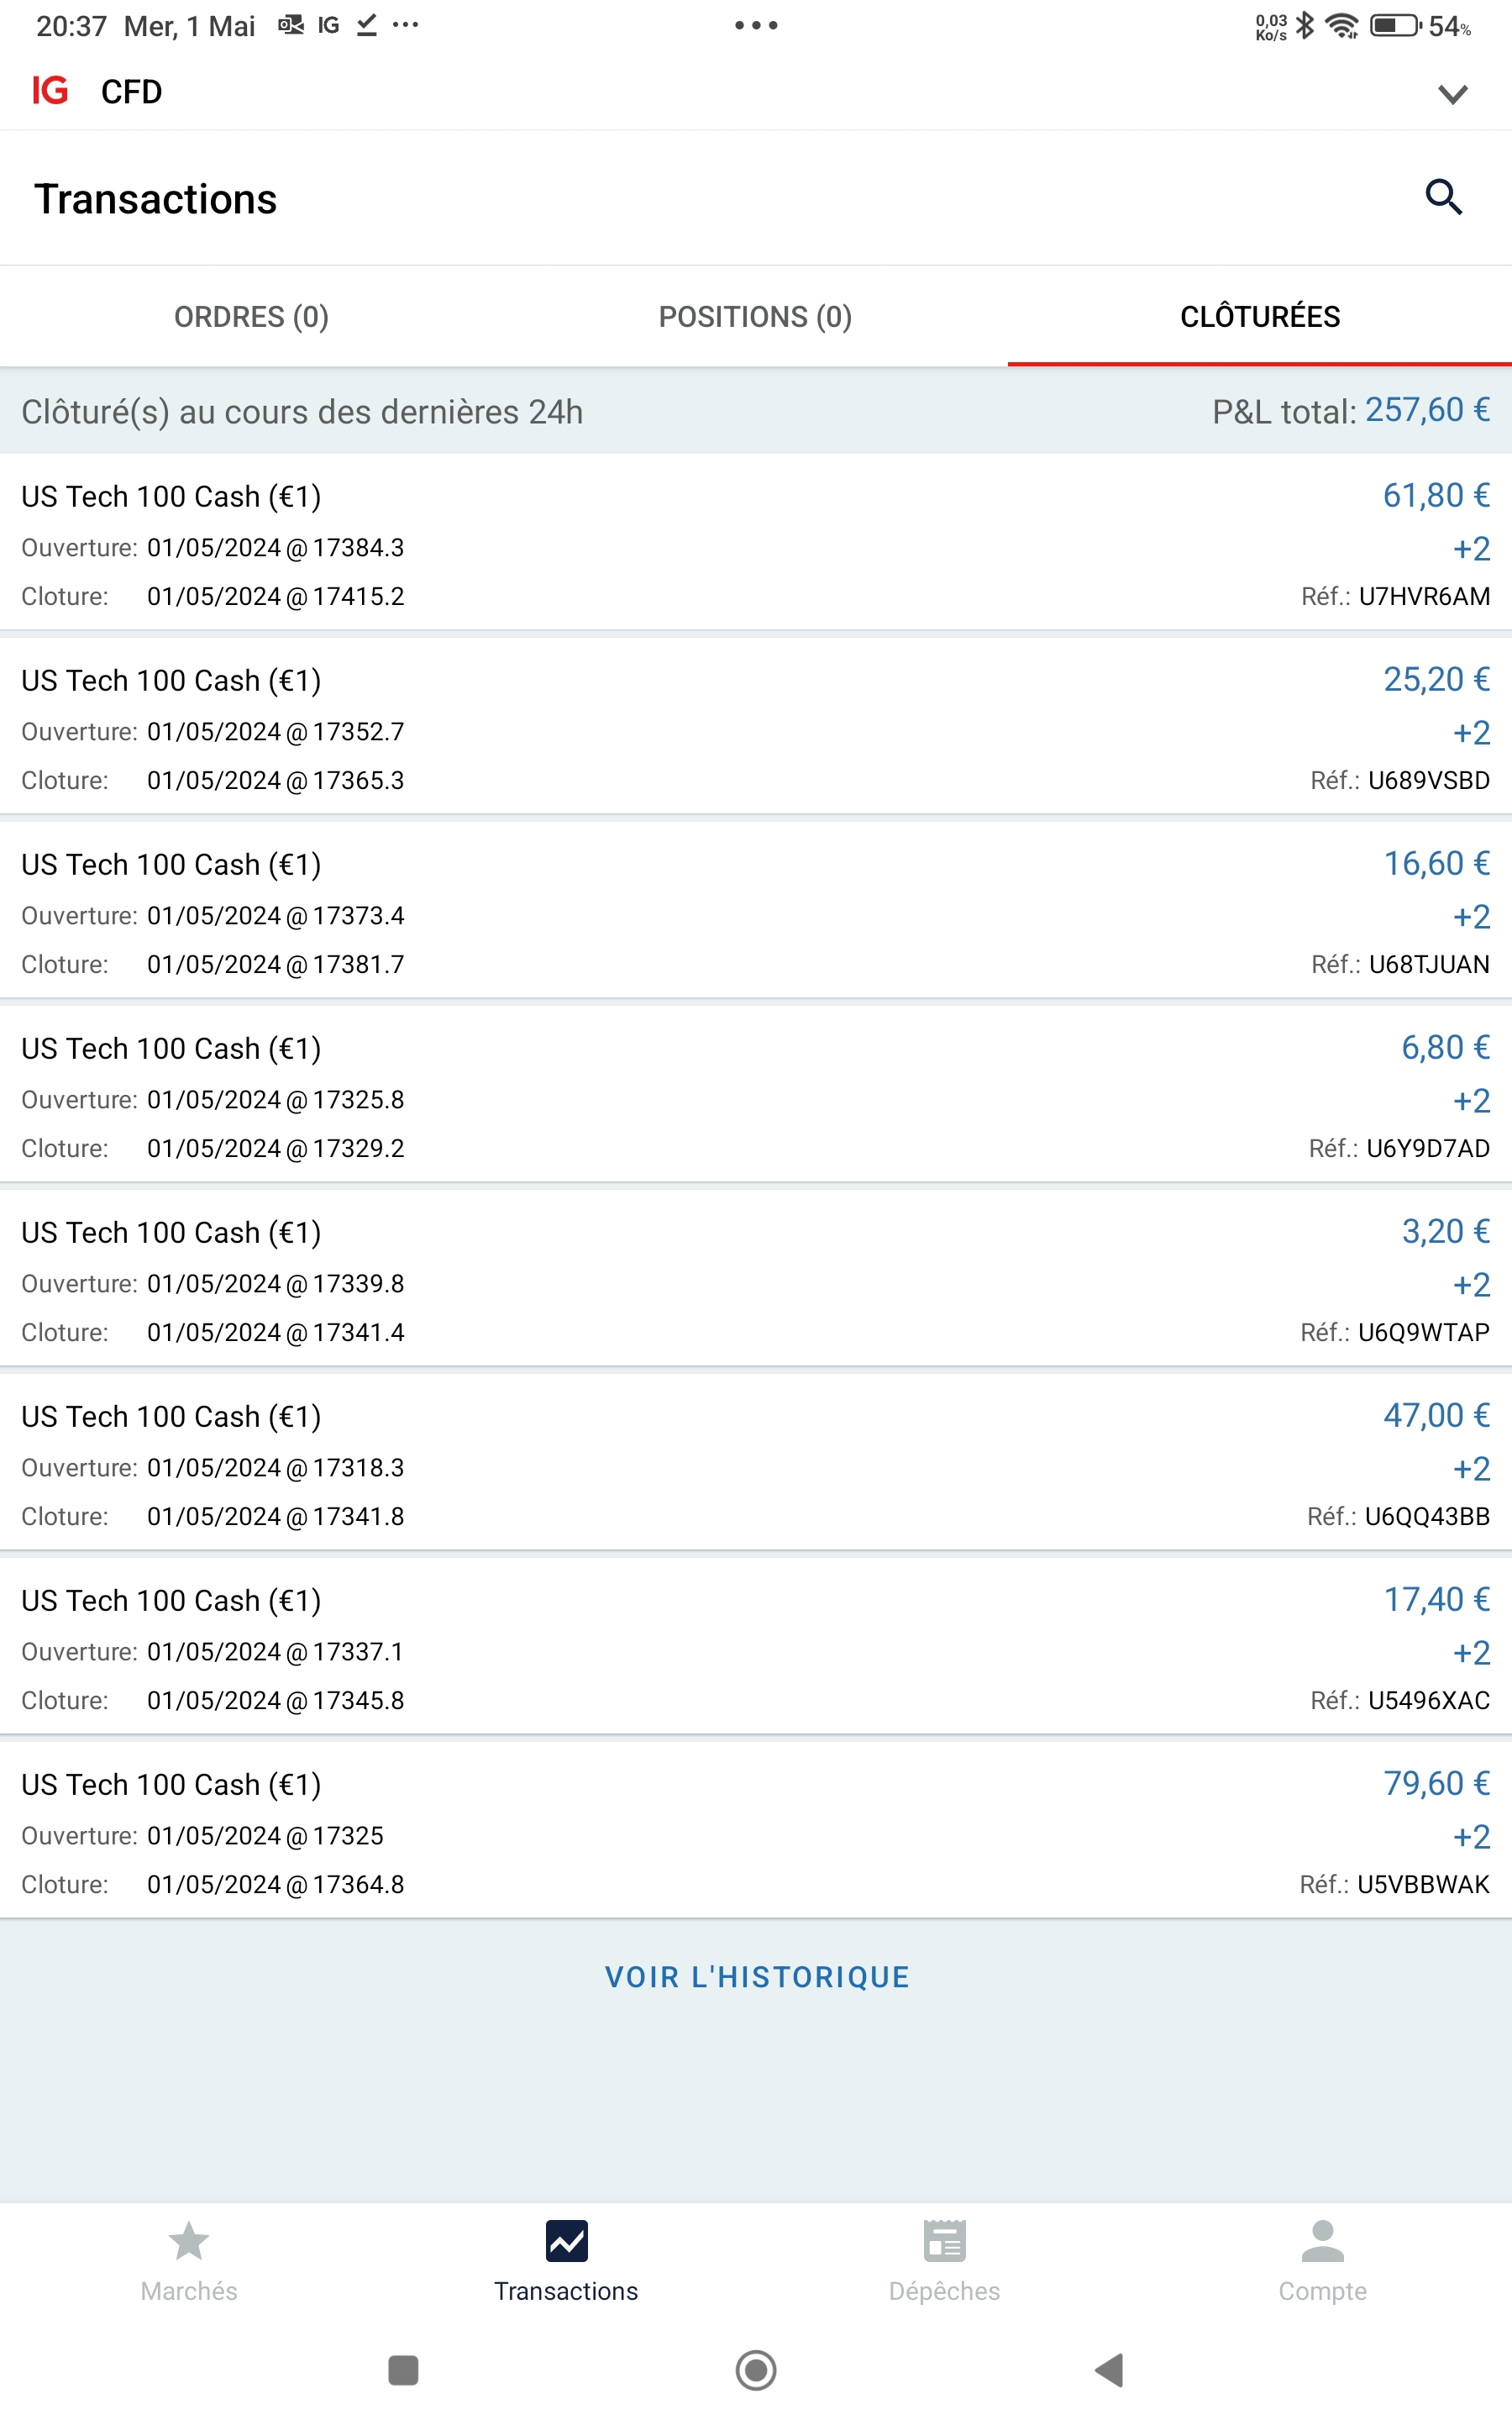Screen dimensions: 1512x2420
Task: Tap the P&L total 257,60 € amount
Action: (1427, 410)
